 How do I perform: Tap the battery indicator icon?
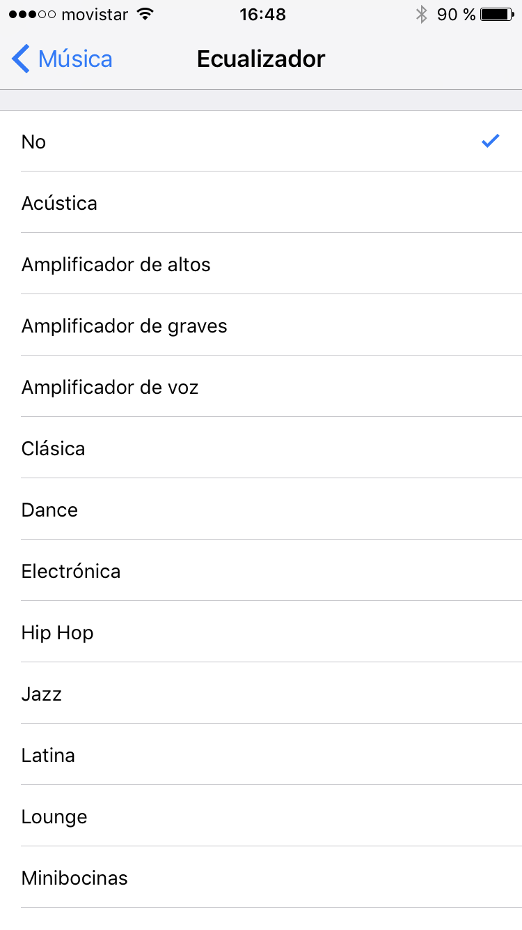click(496, 15)
